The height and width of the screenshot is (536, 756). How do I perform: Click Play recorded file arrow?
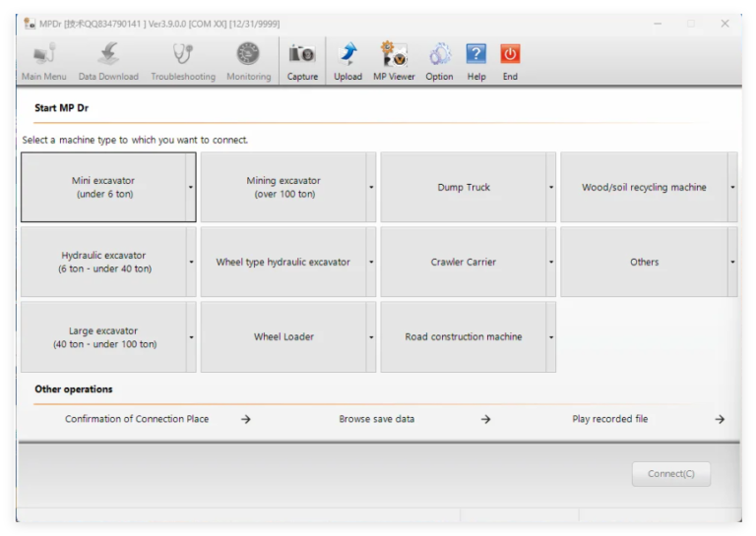(x=720, y=420)
